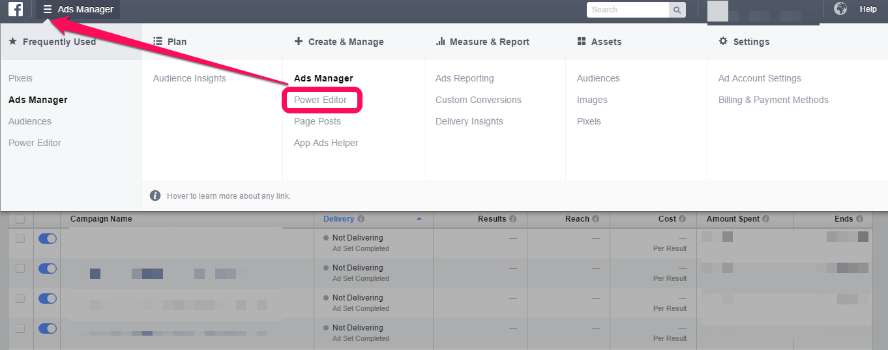Screen dimensions: 888x350
Task: Check the first campaign row checkbox
Action: point(20,239)
